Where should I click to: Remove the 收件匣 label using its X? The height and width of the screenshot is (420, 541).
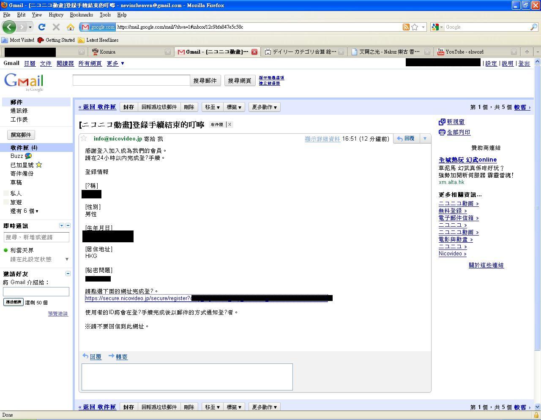click(230, 125)
